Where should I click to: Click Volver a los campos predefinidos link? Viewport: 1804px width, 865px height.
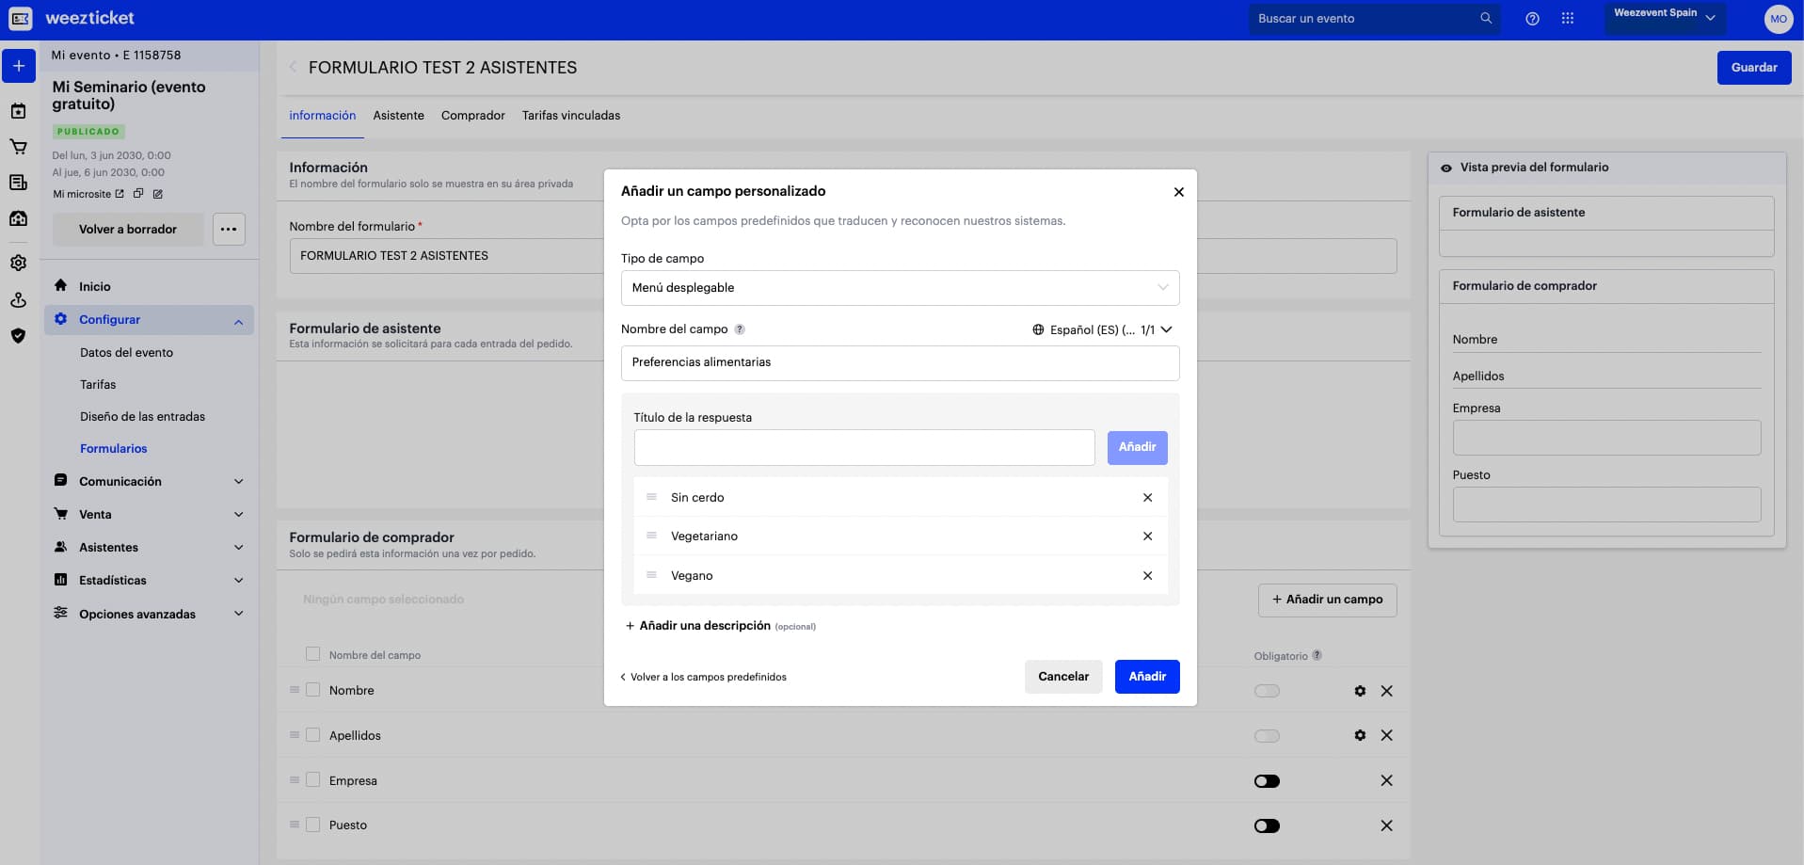[x=703, y=676]
